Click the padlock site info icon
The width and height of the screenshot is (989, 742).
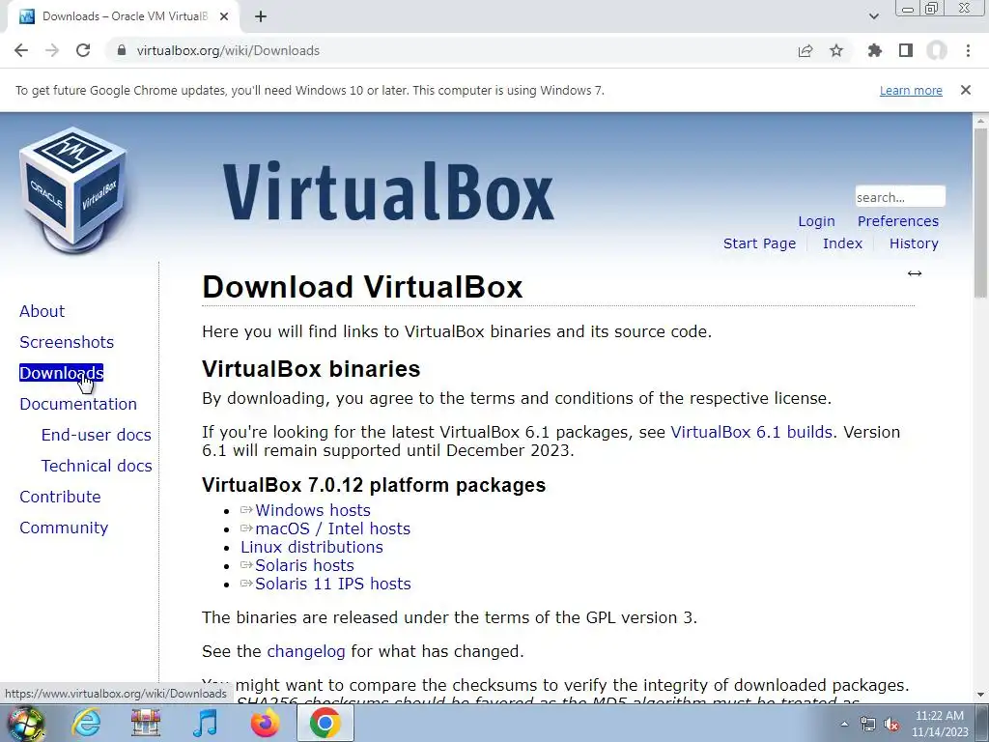122,50
